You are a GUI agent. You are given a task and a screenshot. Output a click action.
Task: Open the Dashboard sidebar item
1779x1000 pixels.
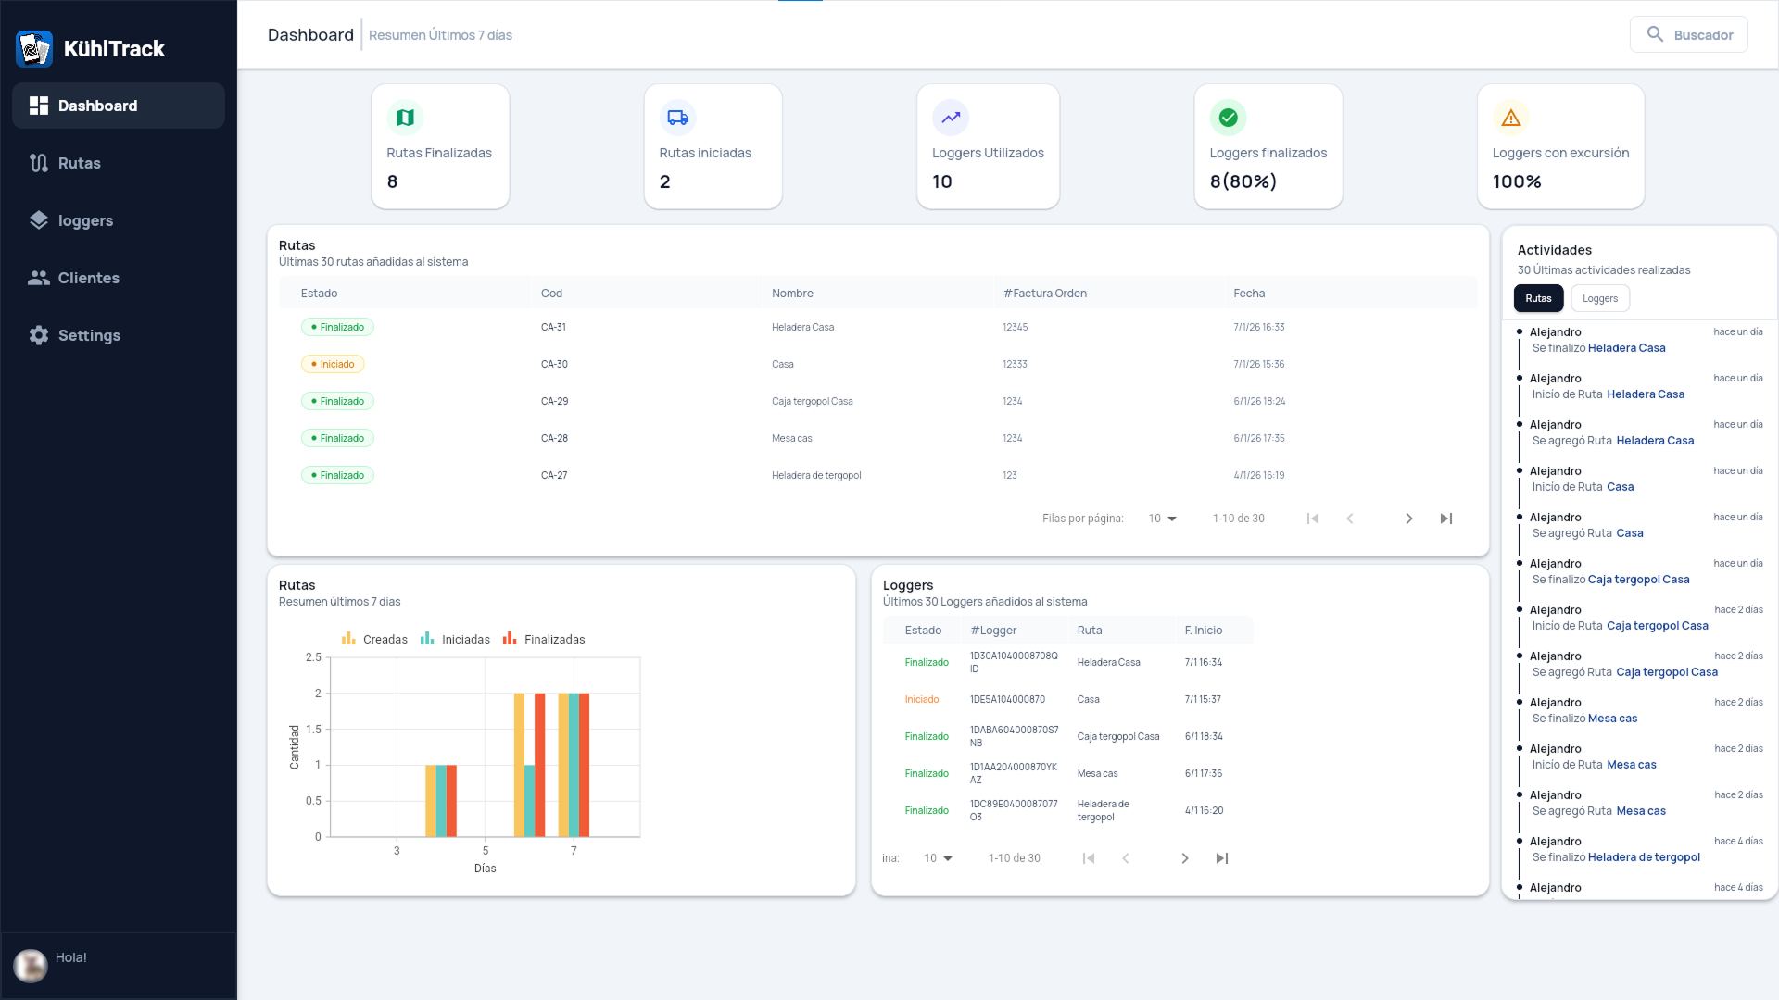click(x=119, y=106)
